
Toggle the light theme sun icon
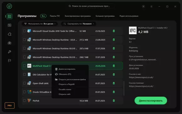(x=143, y=6)
